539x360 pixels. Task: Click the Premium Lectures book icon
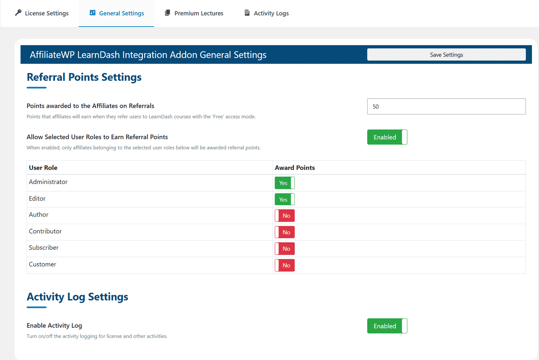pos(167,13)
